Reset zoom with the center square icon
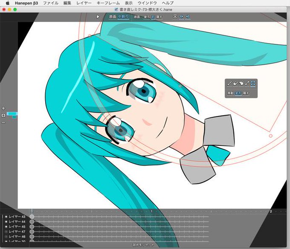Screen dimensions: 290x249 [3, 116]
